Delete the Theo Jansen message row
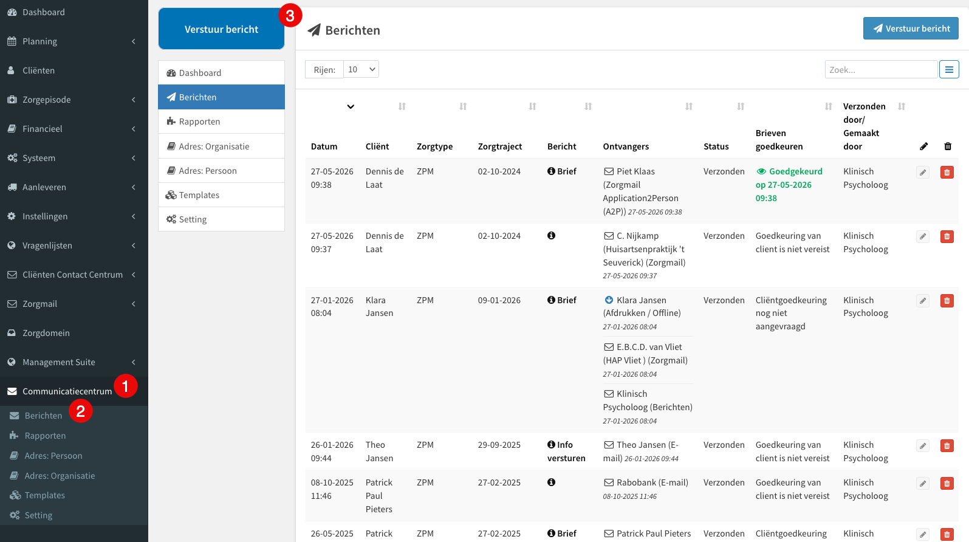 [x=947, y=446]
